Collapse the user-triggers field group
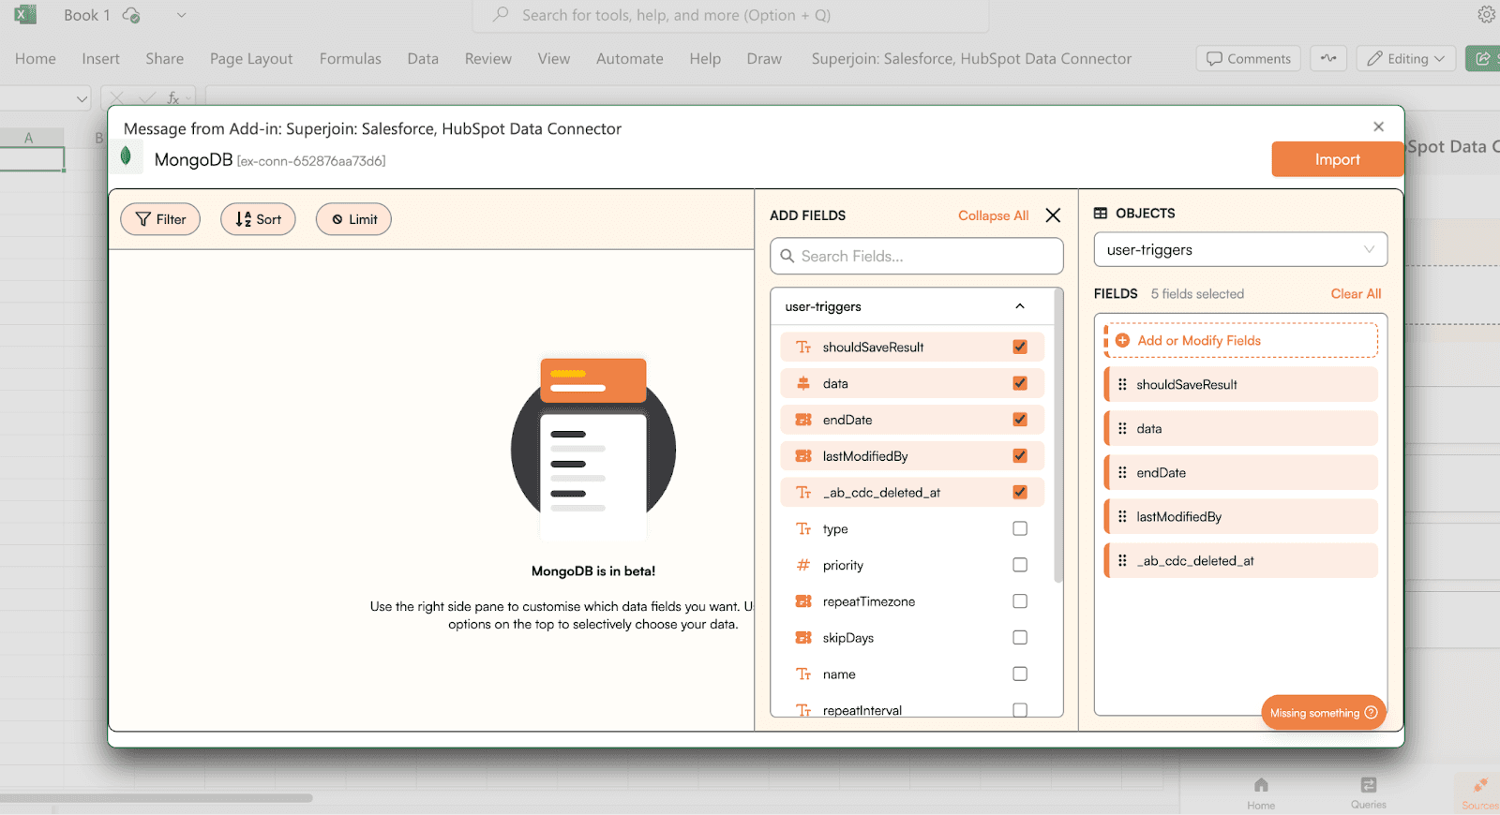1500x815 pixels. pyautogui.click(x=1020, y=306)
